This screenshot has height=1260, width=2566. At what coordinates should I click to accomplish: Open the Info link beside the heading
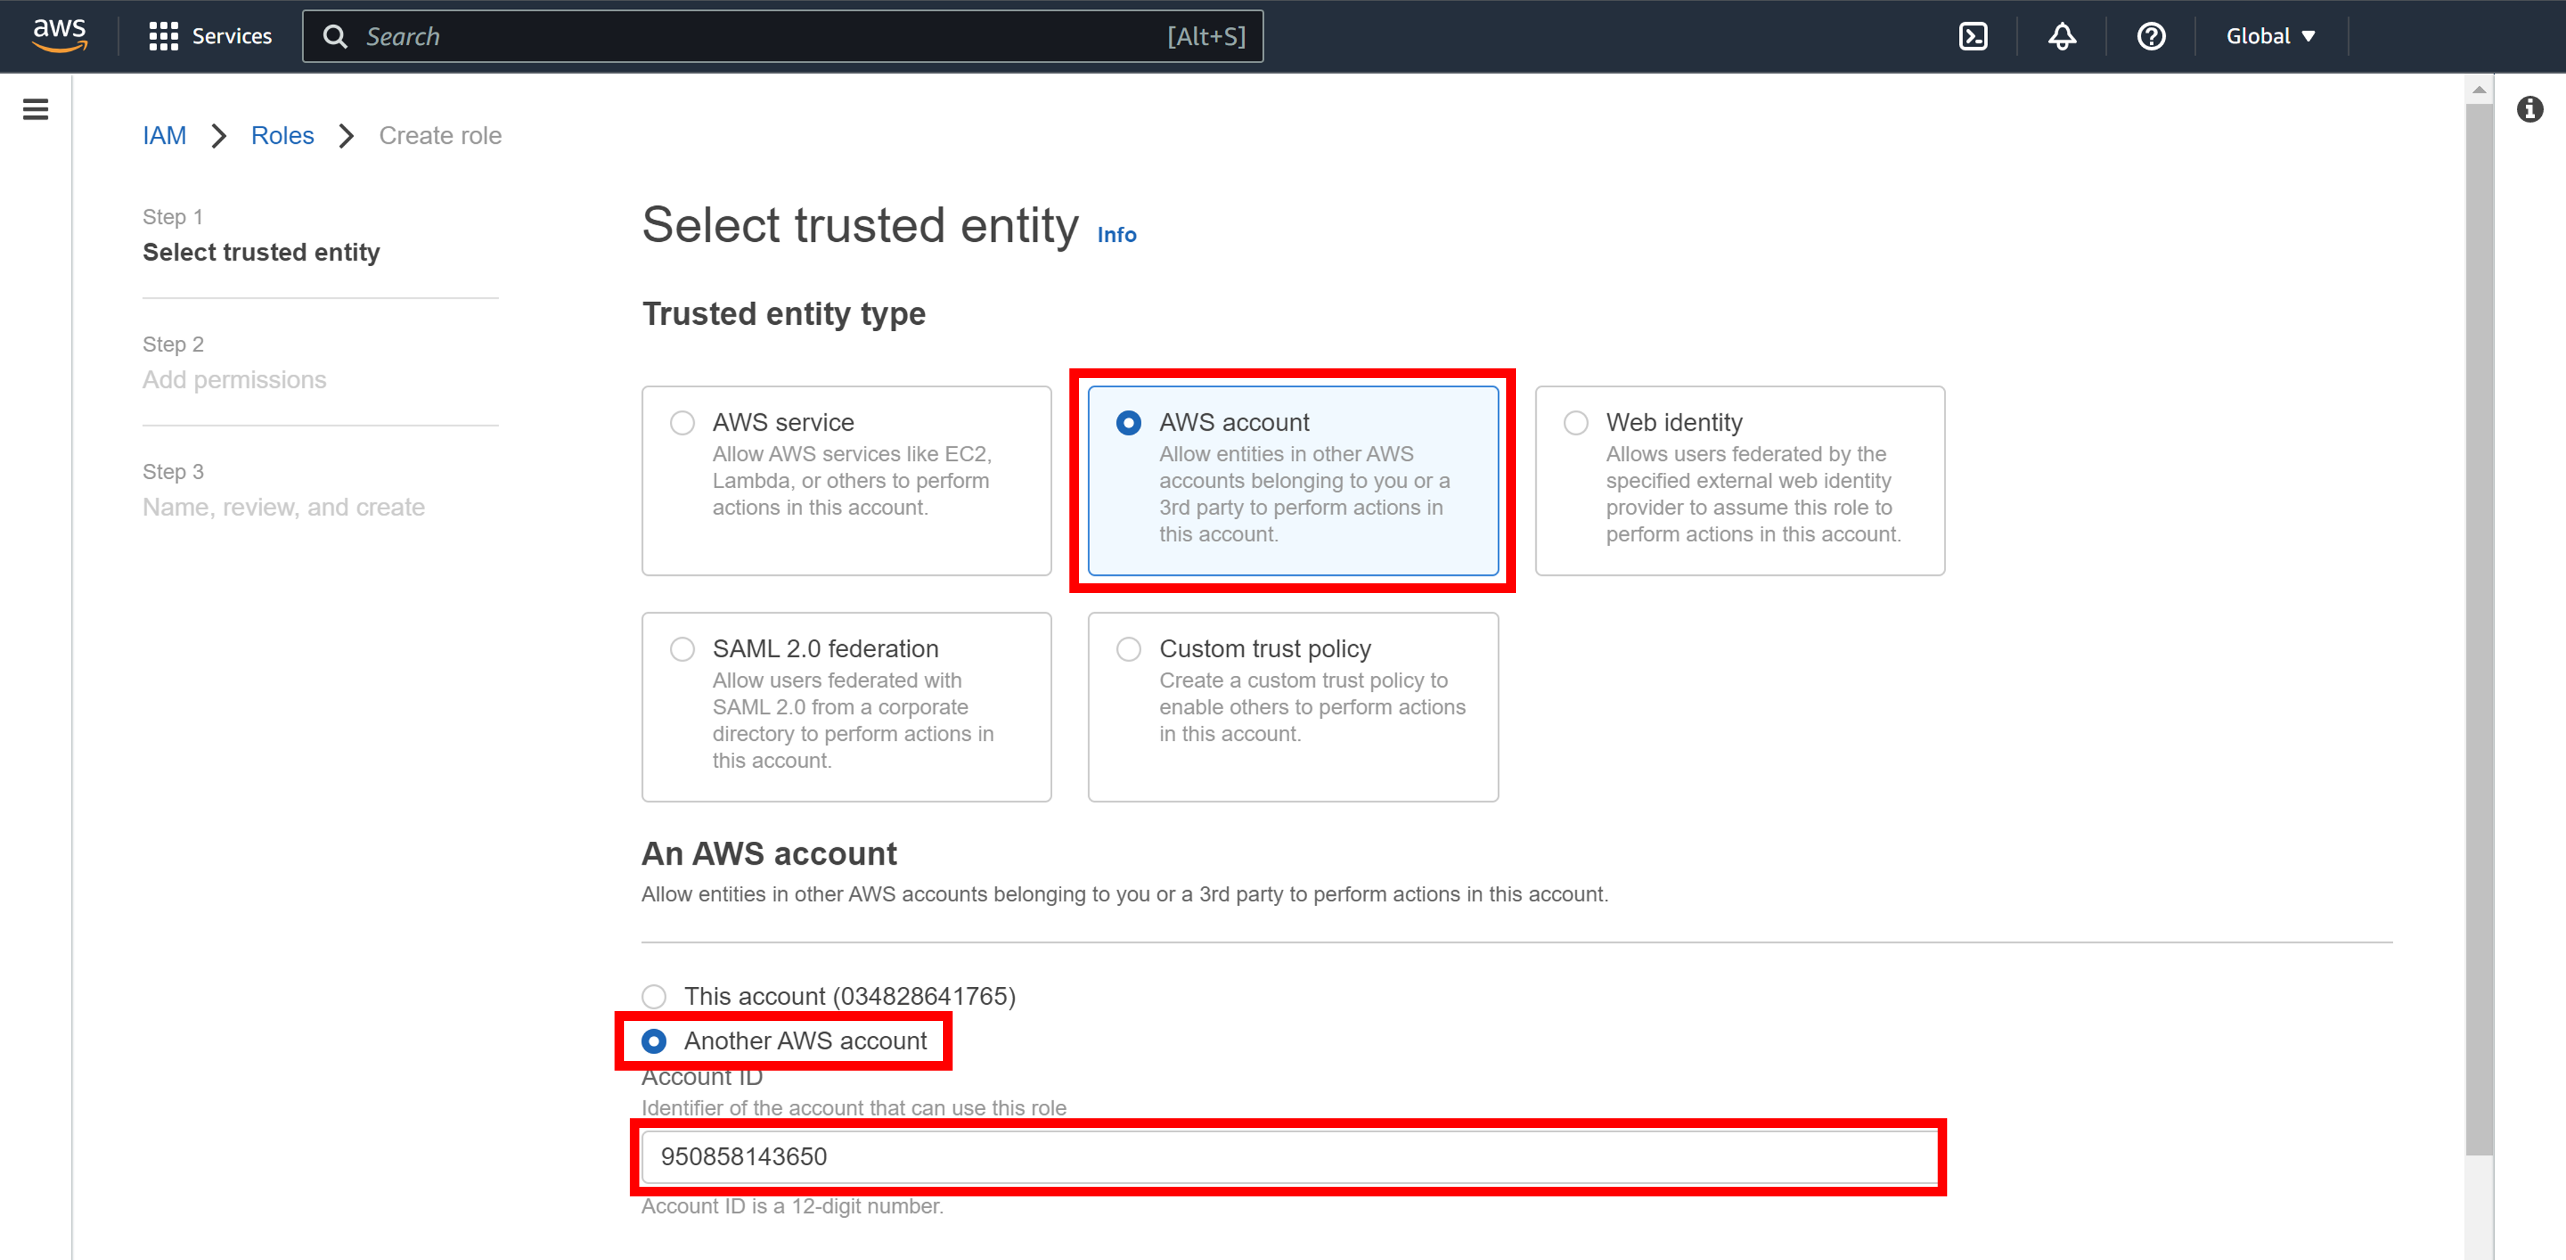click(1116, 234)
